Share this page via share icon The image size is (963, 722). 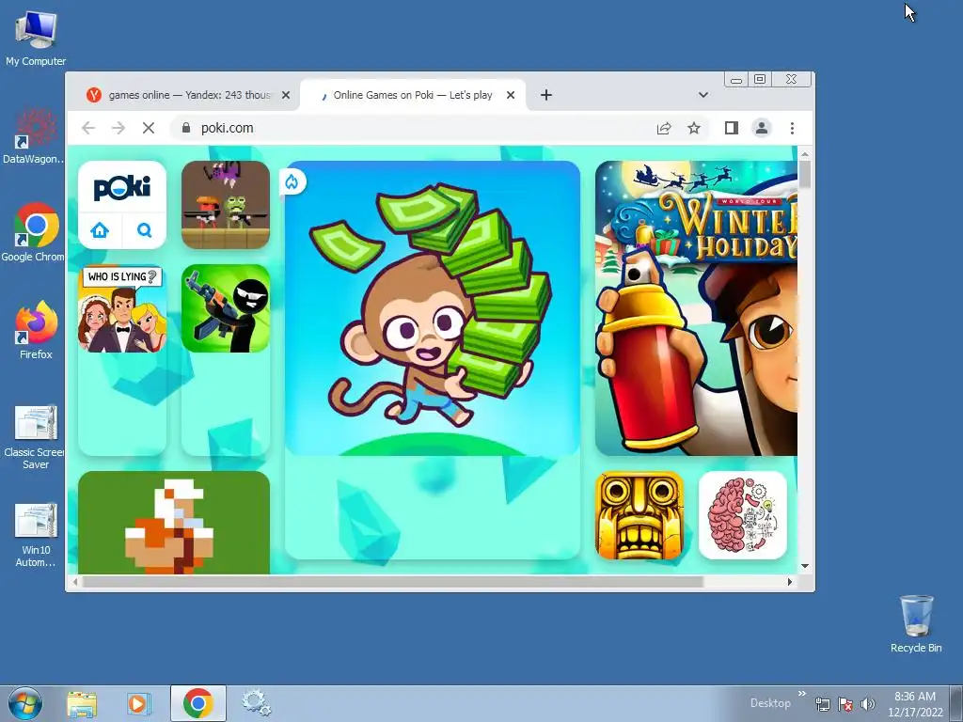(x=664, y=128)
